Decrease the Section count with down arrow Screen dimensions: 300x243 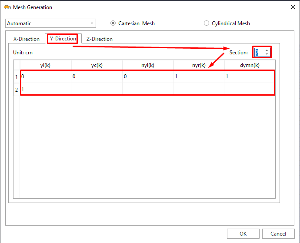pyautogui.click(x=267, y=54)
